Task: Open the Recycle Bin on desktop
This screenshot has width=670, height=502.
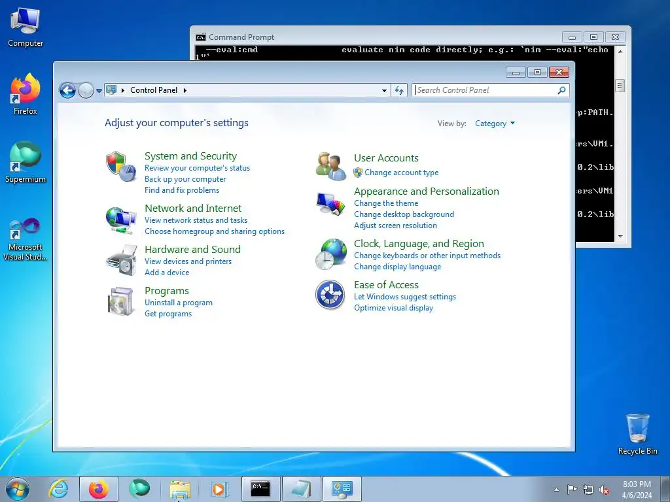Action: [637, 434]
